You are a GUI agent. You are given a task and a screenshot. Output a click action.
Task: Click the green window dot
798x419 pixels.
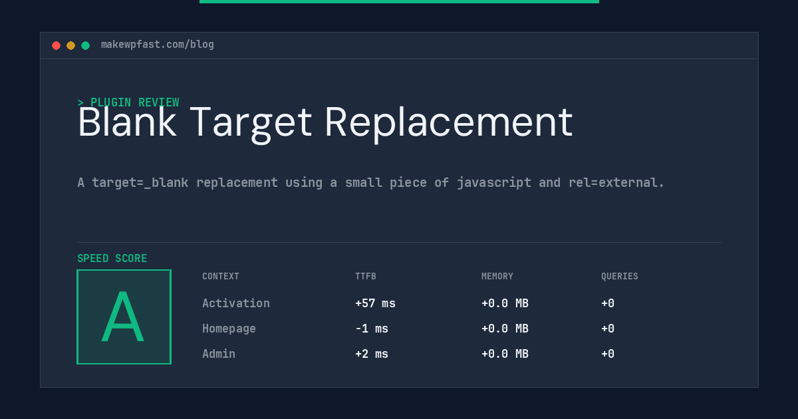coord(85,45)
